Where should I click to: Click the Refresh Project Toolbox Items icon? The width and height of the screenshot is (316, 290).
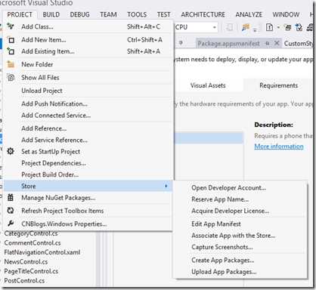pos(11,211)
